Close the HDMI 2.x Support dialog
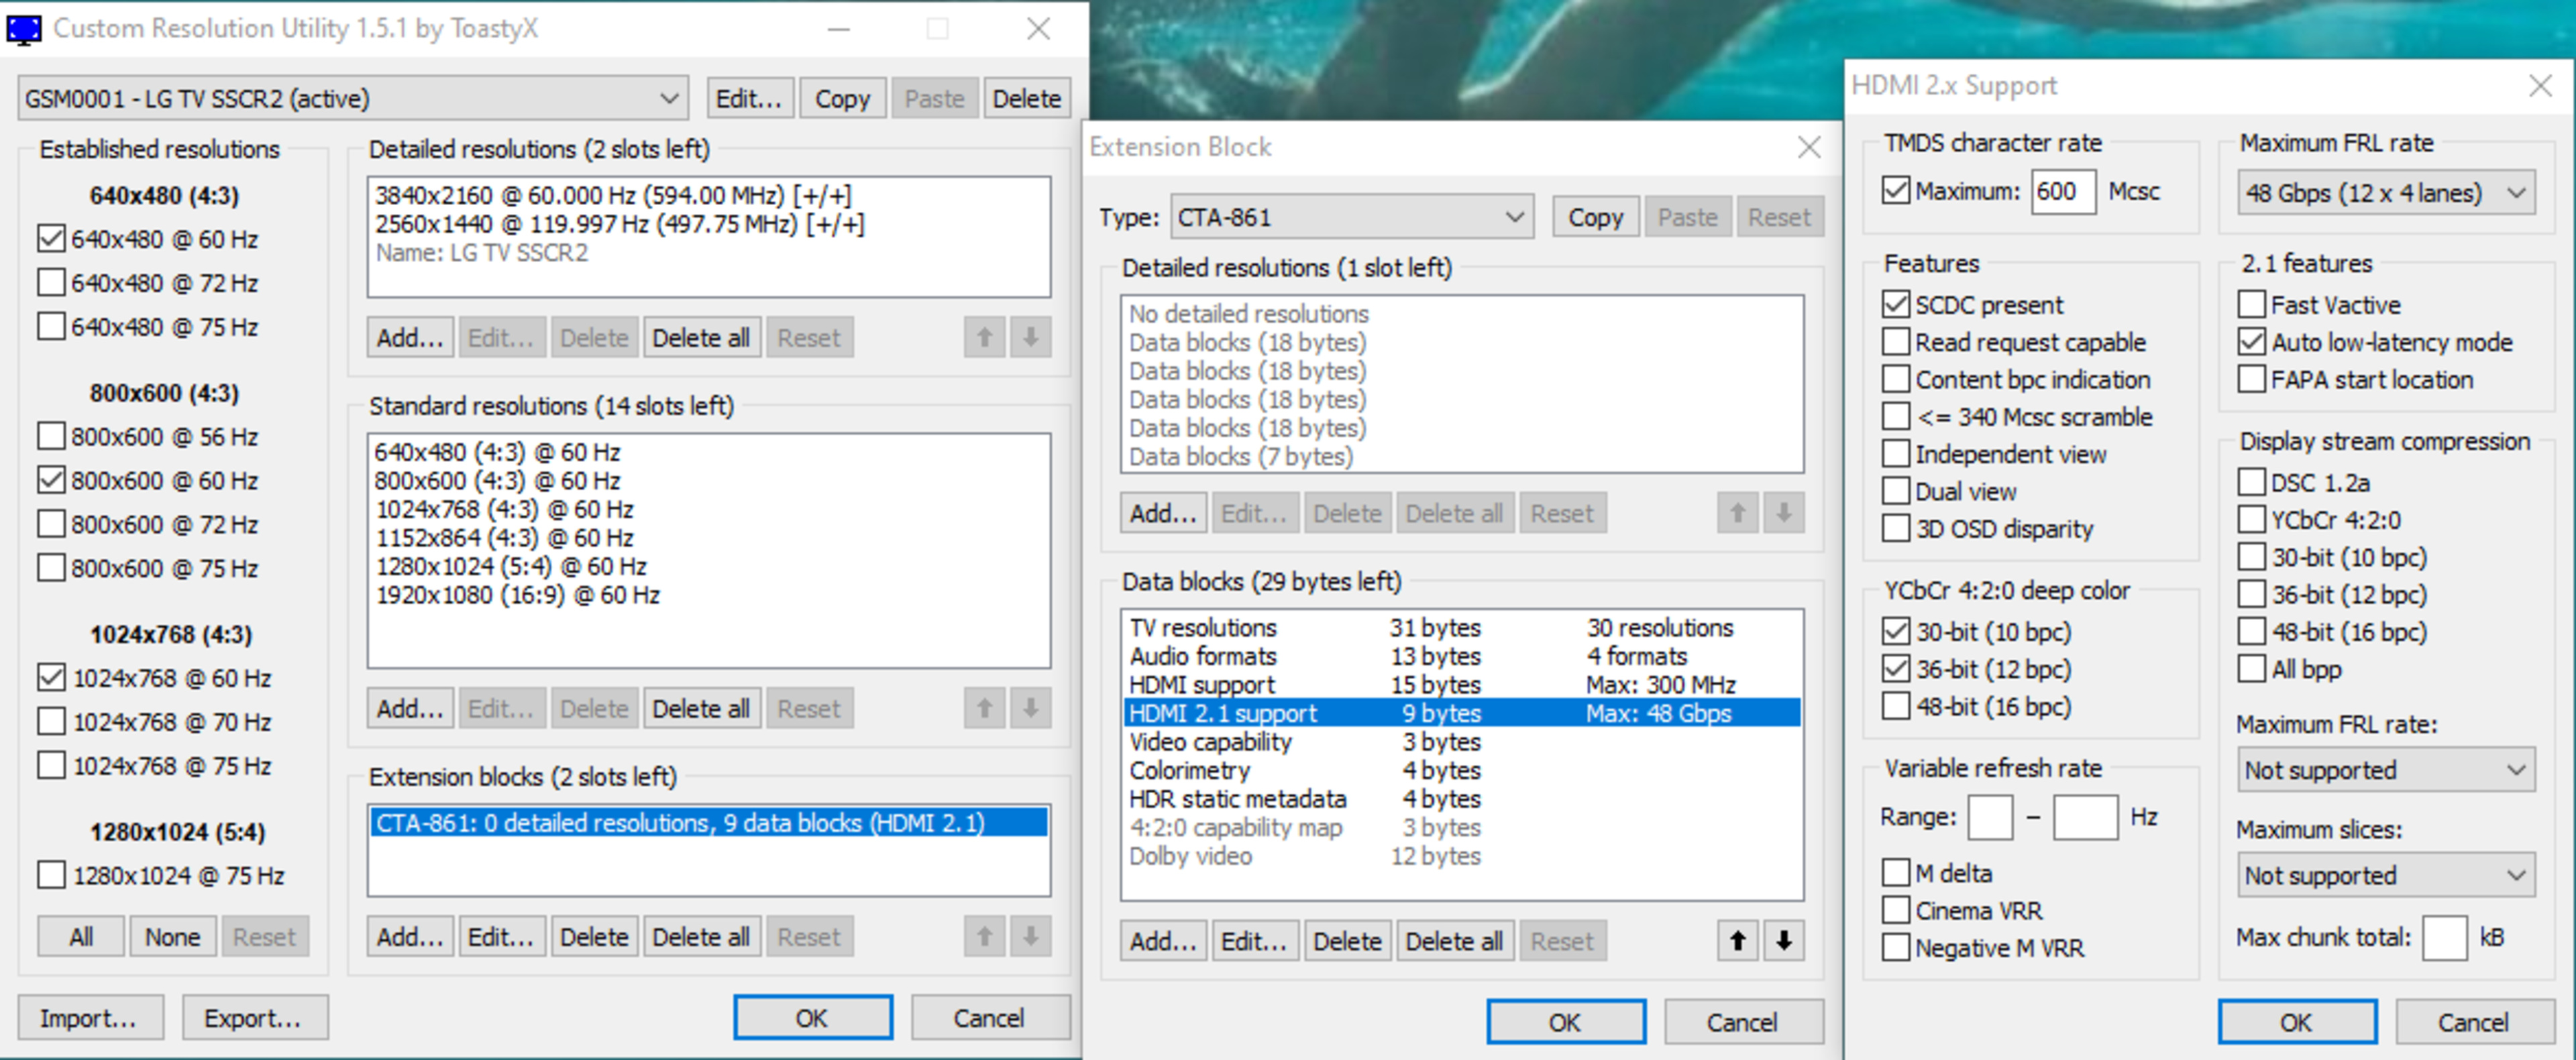This screenshot has height=1060, width=2576. [x=2540, y=86]
